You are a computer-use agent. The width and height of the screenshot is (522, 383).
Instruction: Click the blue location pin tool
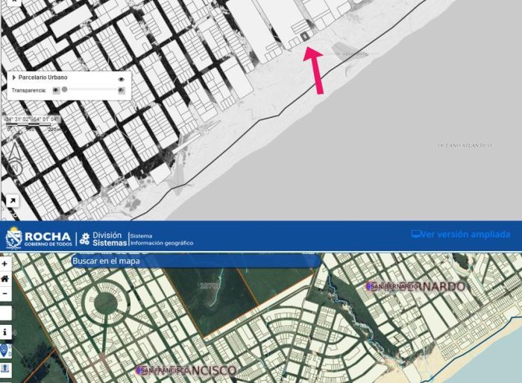click(4, 350)
